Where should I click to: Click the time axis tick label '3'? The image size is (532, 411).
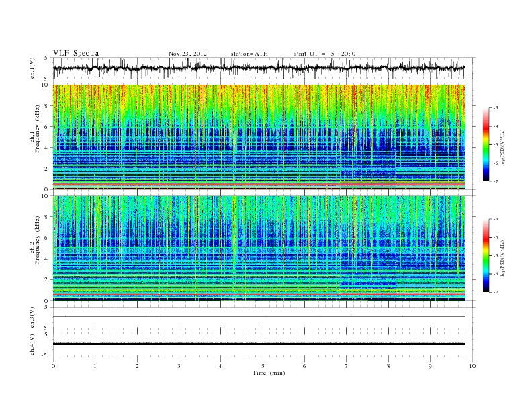pos(179,366)
